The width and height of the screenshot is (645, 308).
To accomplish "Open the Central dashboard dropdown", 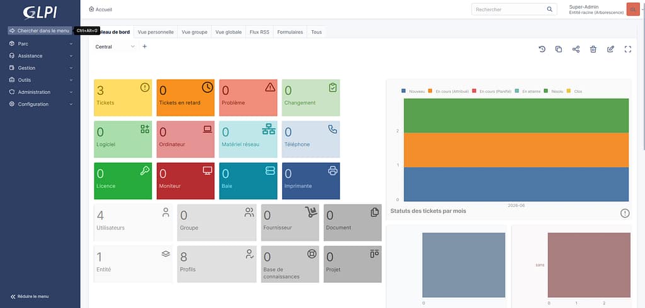I will coord(115,47).
